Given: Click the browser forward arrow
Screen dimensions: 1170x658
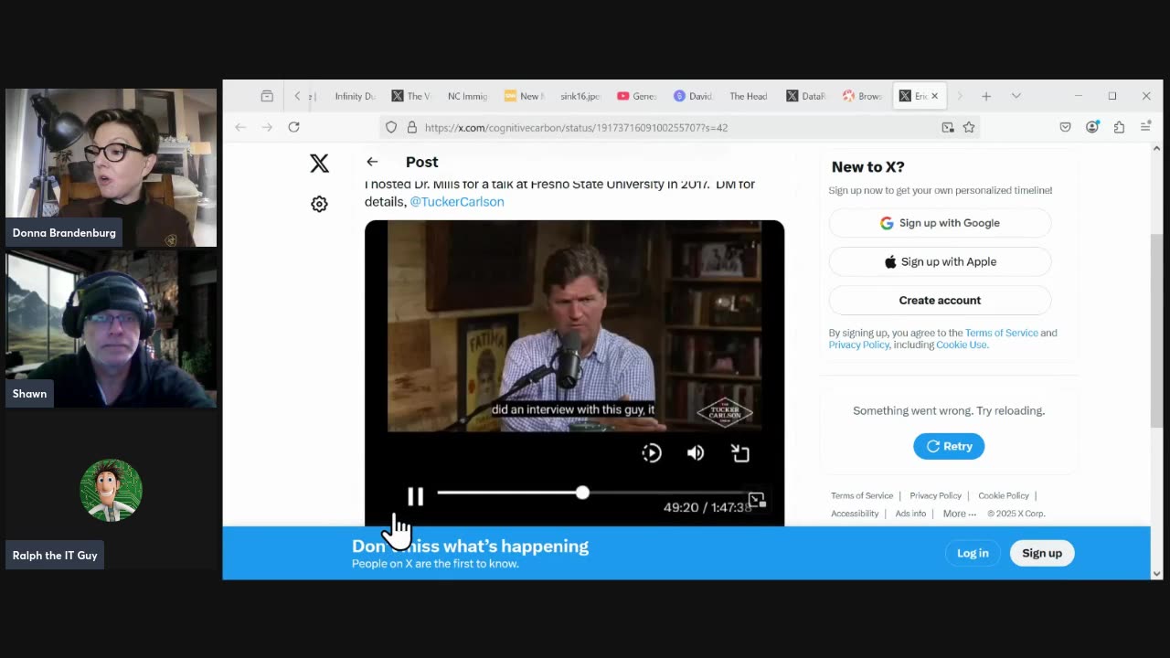Looking at the screenshot, I should [x=267, y=127].
